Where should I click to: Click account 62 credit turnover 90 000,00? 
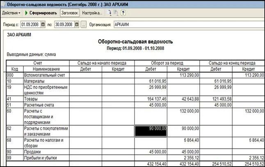183,131
